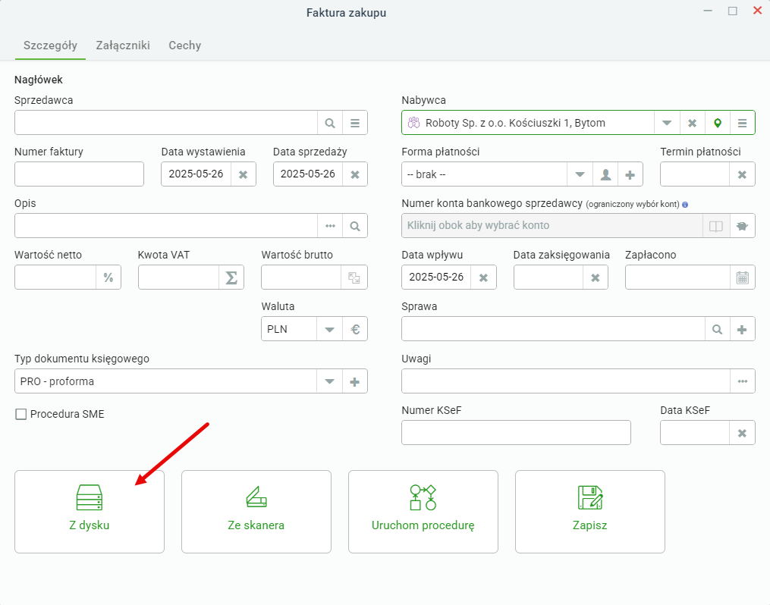Focus the Data KSeF input
This screenshot has height=605, width=770.
coord(695,433)
